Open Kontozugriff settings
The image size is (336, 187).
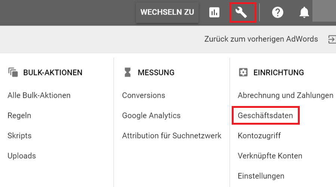coord(259,136)
